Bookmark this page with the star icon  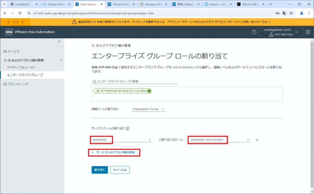coord(291,13)
